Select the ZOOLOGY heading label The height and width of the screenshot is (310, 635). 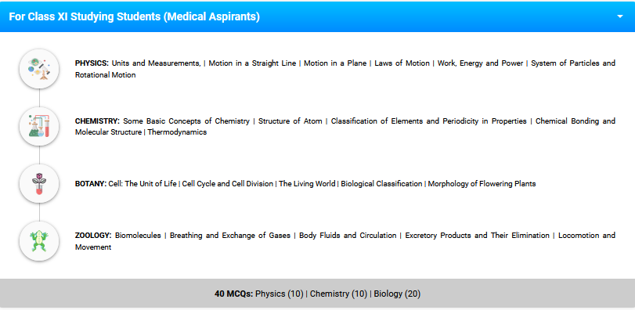pyautogui.click(x=93, y=236)
